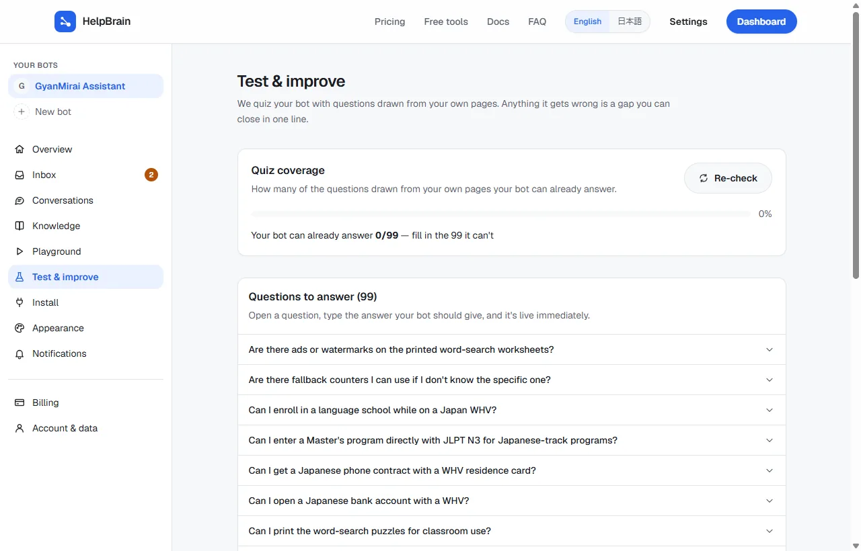Expand the Japanese phone contract question chevron
Screen dimensions: 861x551
tap(770, 470)
